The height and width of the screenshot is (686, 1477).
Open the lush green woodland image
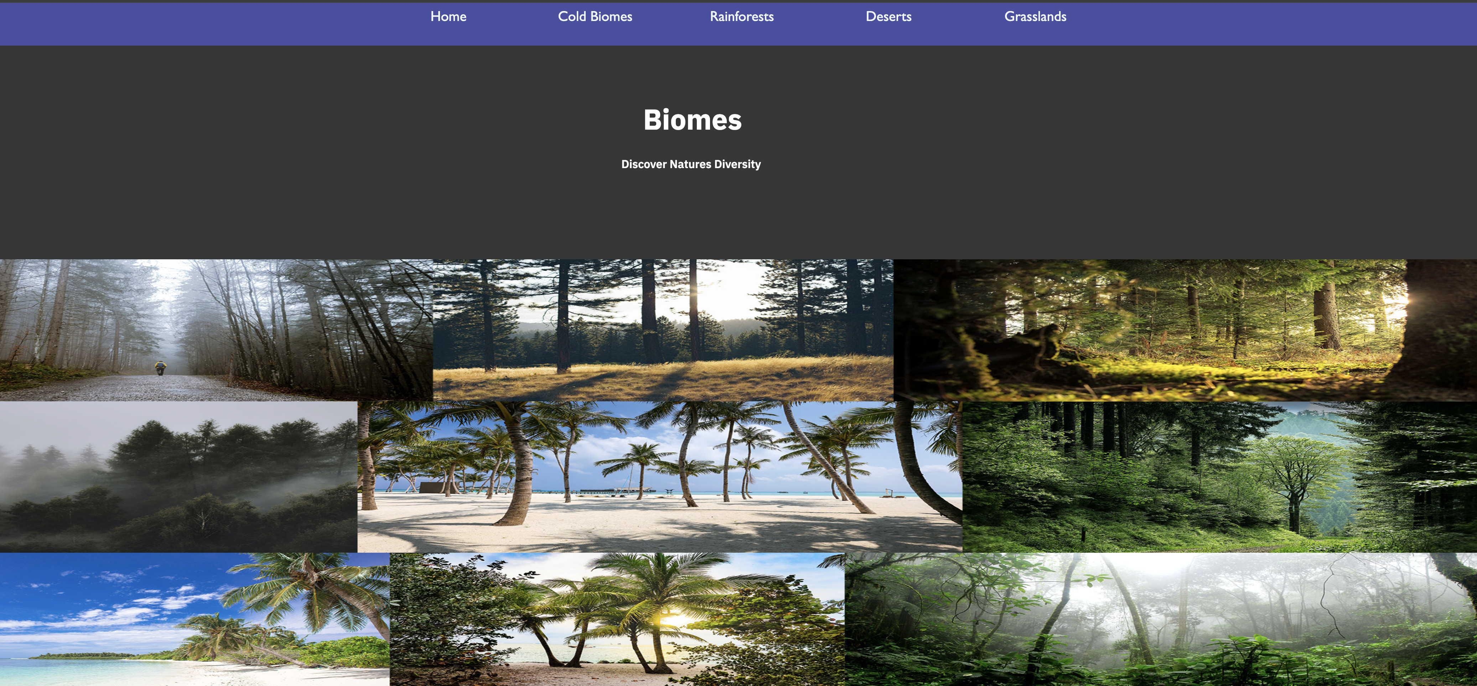(x=1219, y=476)
